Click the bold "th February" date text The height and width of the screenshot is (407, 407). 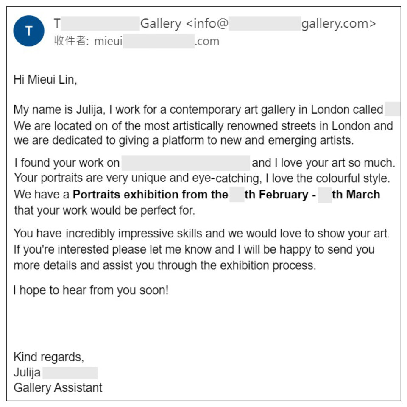click(x=276, y=195)
